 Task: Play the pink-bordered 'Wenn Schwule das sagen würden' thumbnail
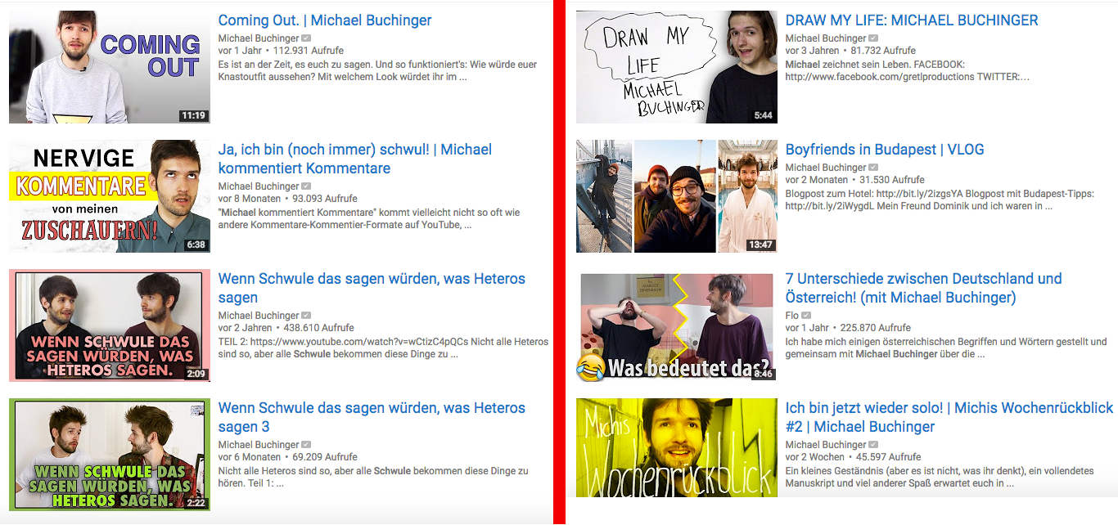click(x=109, y=325)
